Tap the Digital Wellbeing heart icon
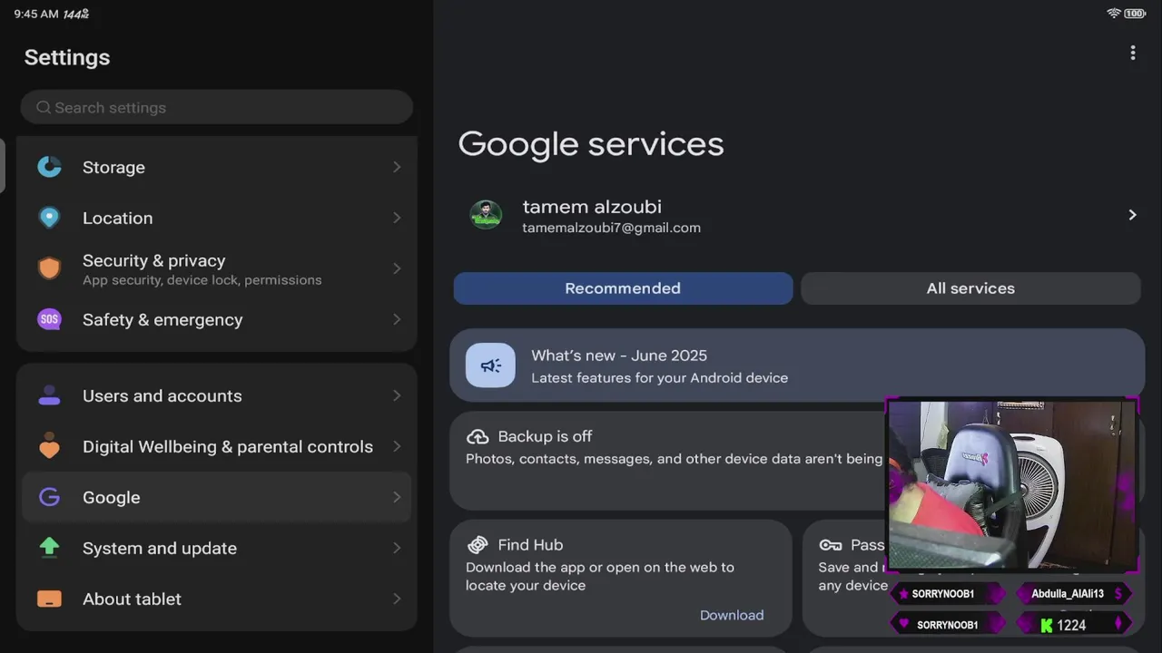Screen dimensions: 1162x653 [x=49, y=445]
